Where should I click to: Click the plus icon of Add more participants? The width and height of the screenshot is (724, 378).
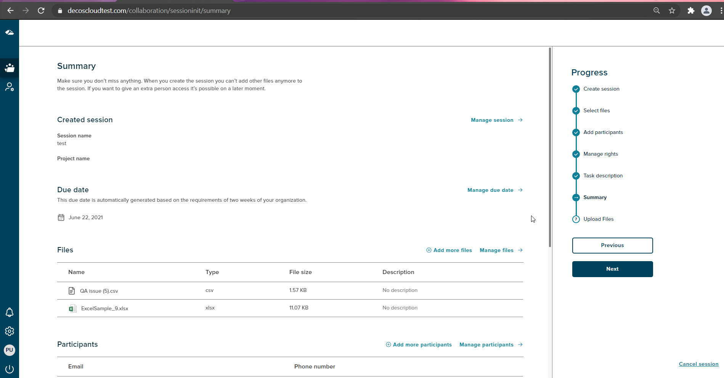click(388, 345)
